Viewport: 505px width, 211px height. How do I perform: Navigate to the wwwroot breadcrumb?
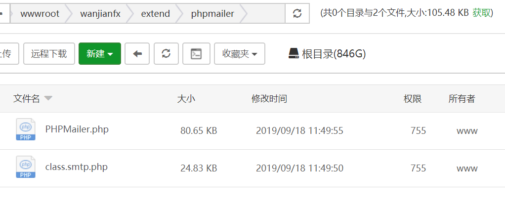tap(40, 13)
